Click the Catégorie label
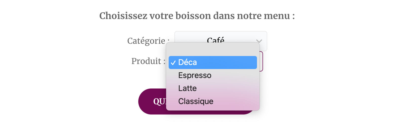The height and width of the screenshot is (127, 395). tap(148, 41)
